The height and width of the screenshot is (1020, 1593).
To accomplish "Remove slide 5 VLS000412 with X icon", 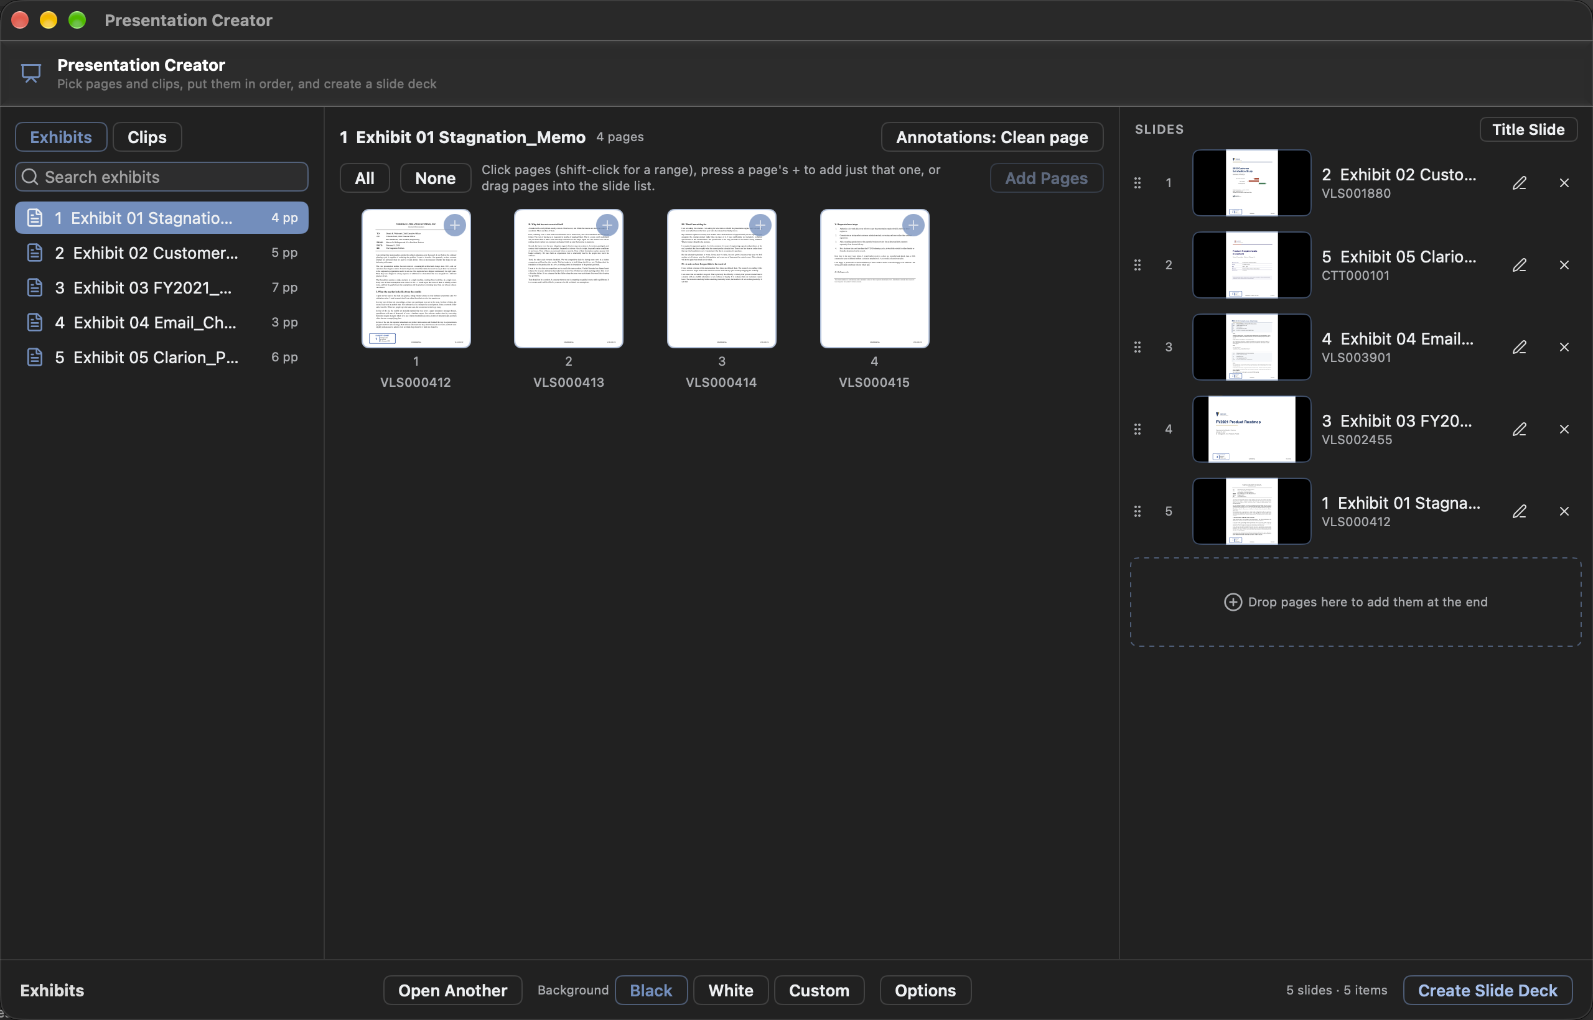I will click(x=1564, y=511).
